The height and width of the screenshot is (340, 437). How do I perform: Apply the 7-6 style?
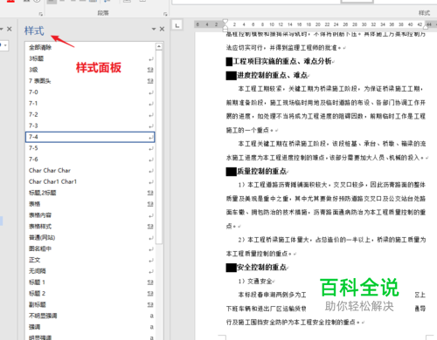[90, 160]
